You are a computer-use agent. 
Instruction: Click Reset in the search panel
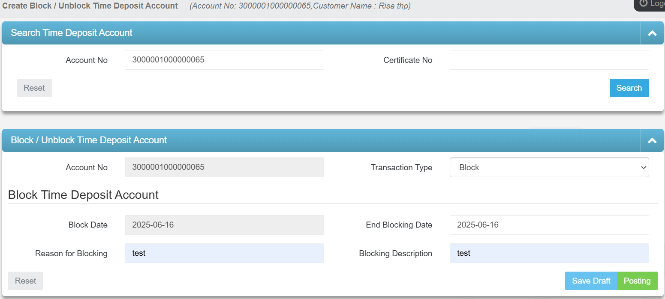click(x=34, y=88)
